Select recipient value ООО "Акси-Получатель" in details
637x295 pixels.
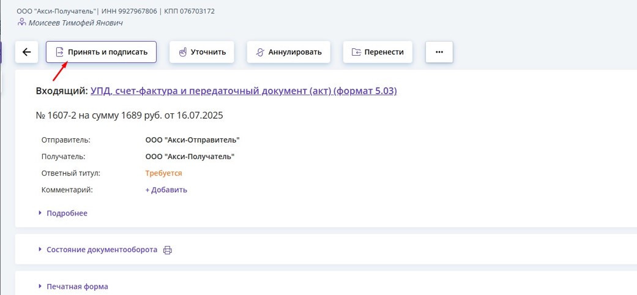pyautogui.click(x=190, y=157)
